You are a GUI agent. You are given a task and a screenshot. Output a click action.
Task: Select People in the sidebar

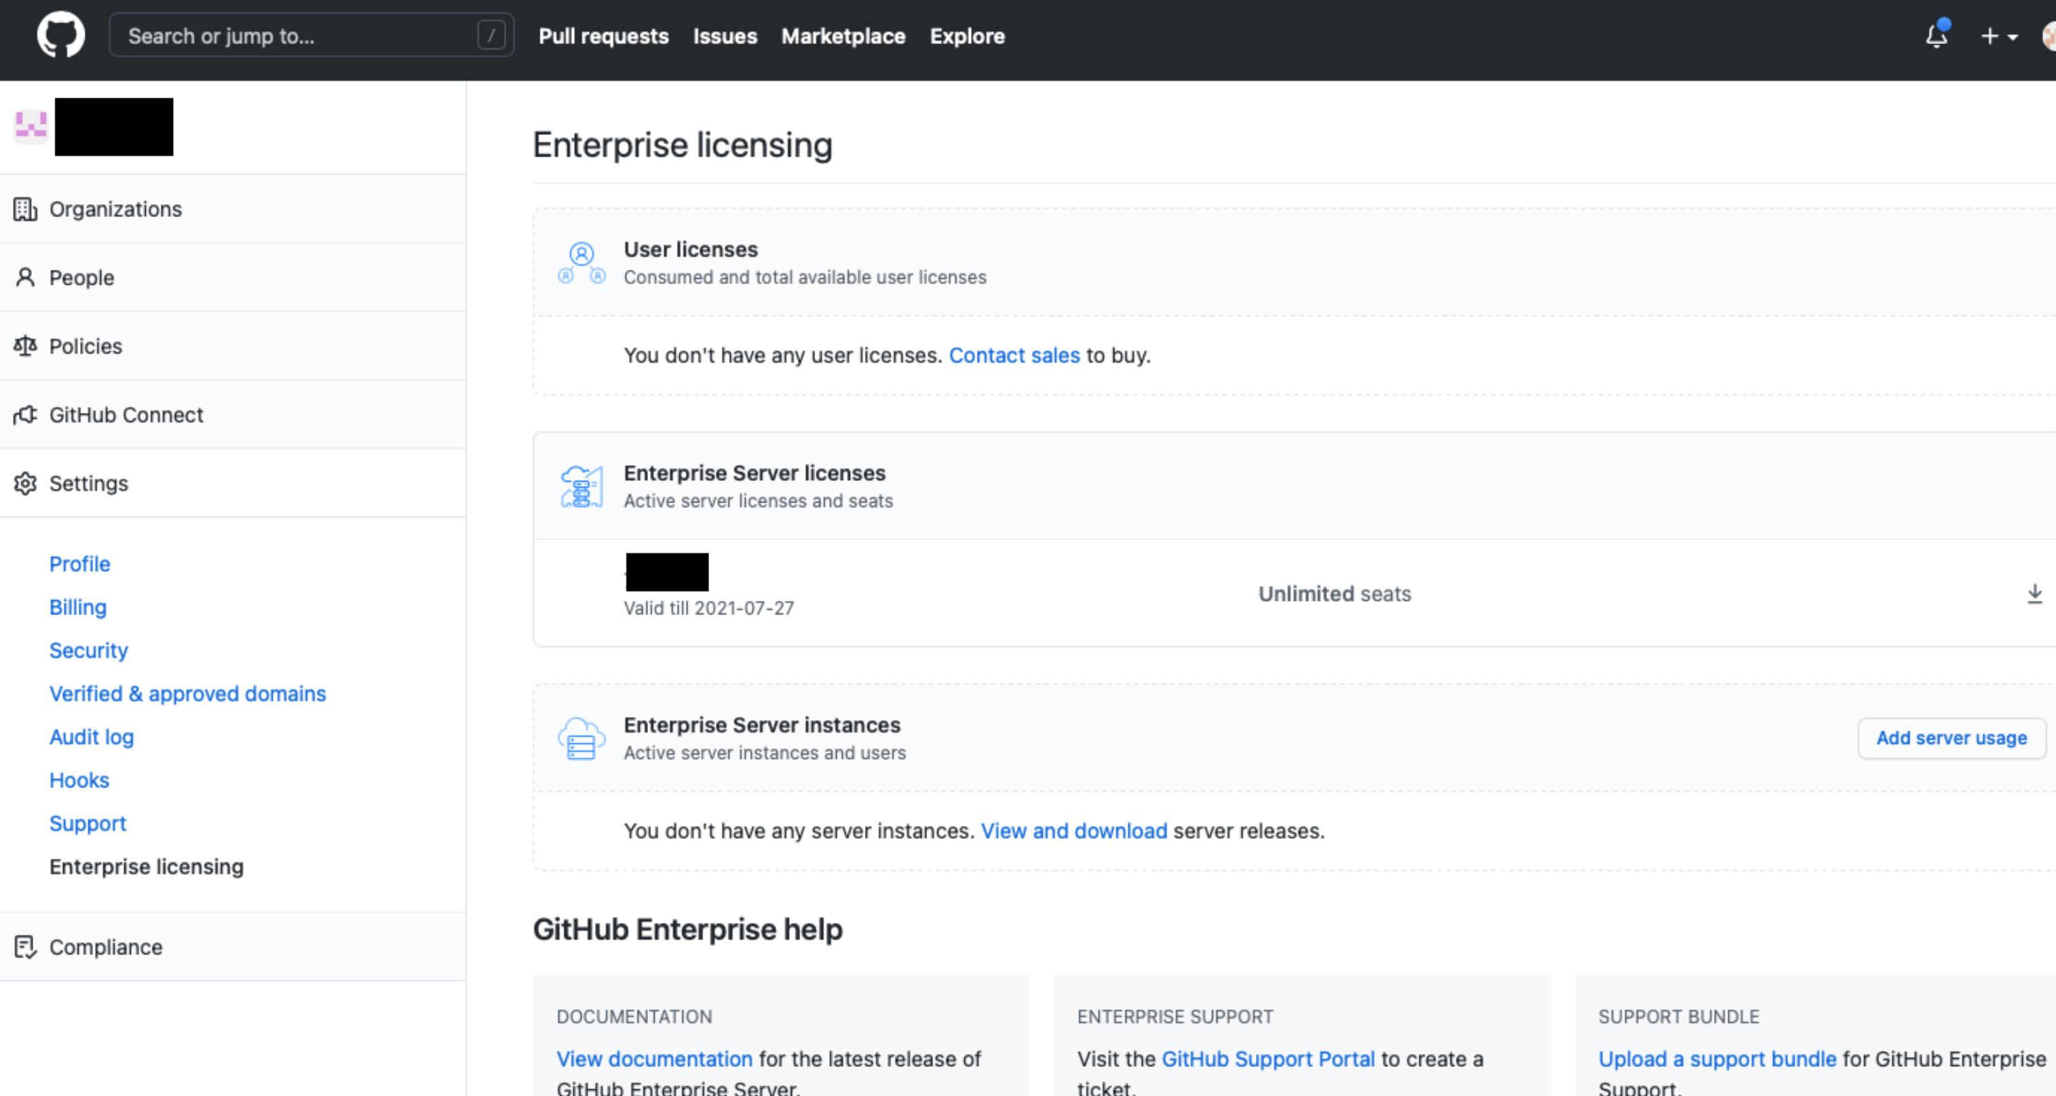[x=233, y=277]
